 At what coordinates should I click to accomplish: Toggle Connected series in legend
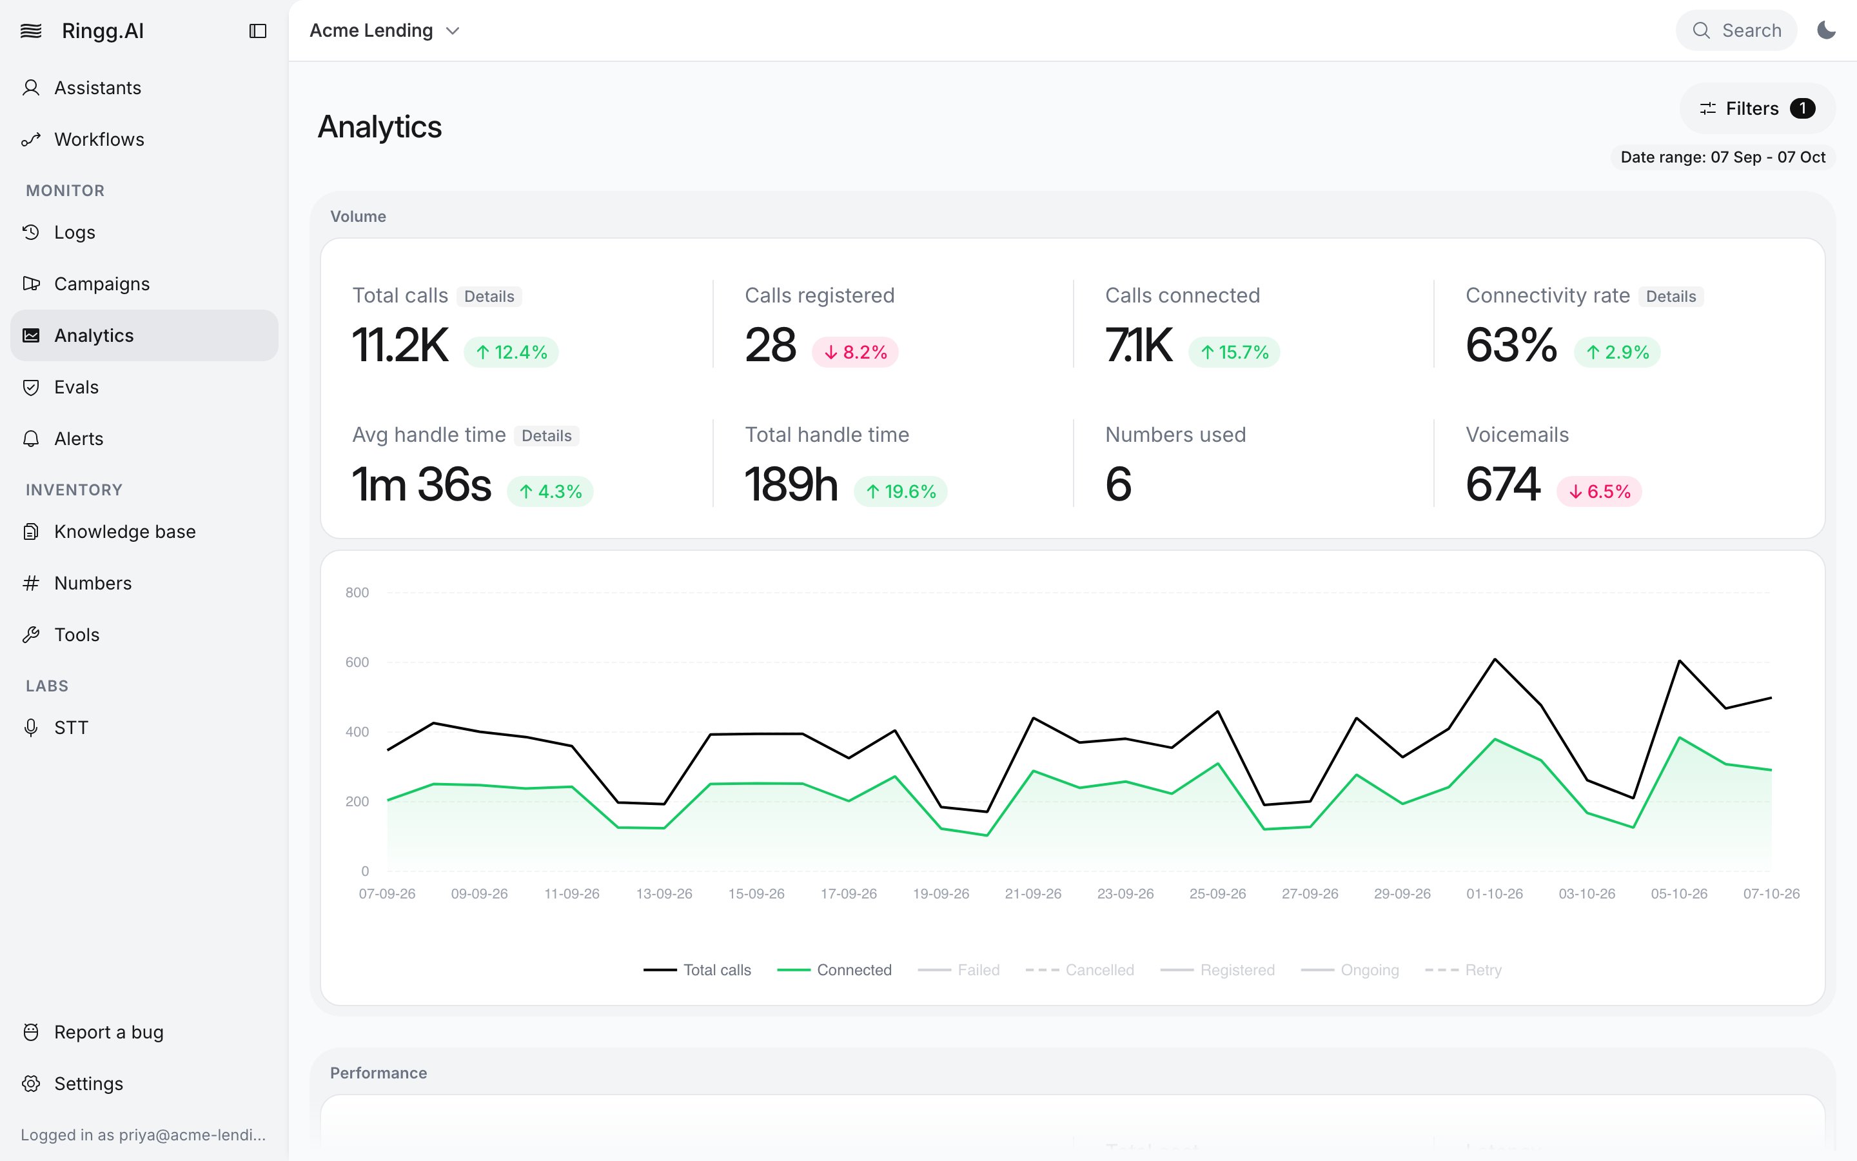coord(834,970)
